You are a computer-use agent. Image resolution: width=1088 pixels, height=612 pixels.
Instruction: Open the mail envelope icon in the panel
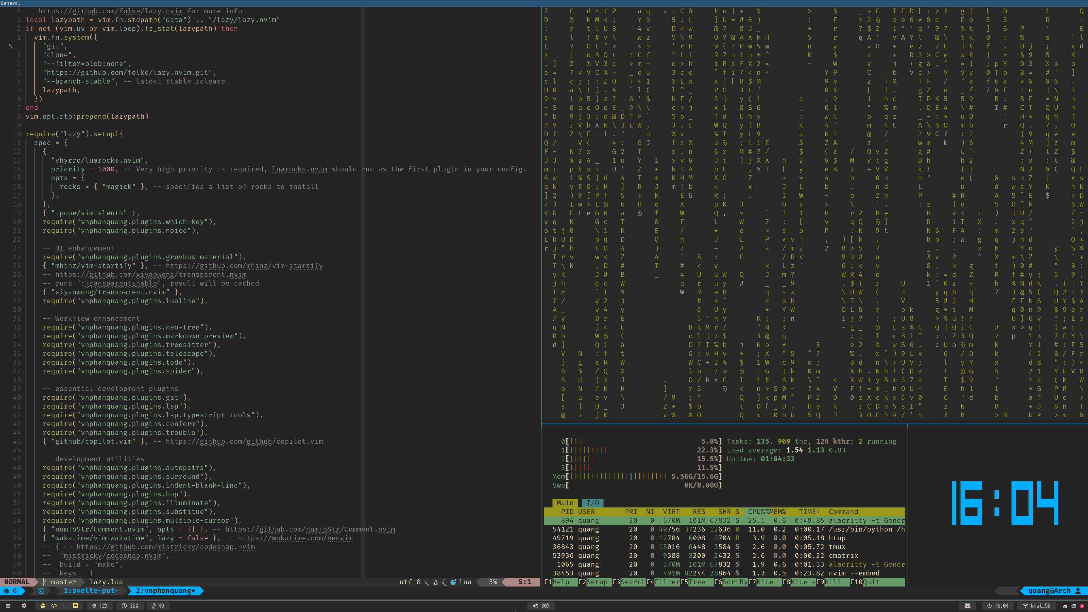[968, 606]
